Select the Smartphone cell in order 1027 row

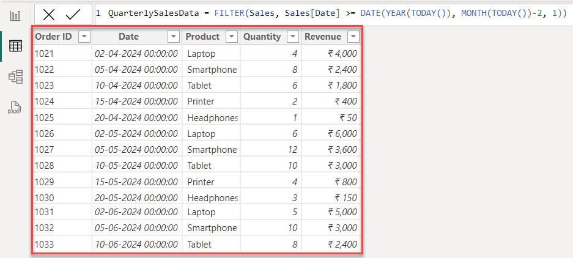(x=211, y=149)
